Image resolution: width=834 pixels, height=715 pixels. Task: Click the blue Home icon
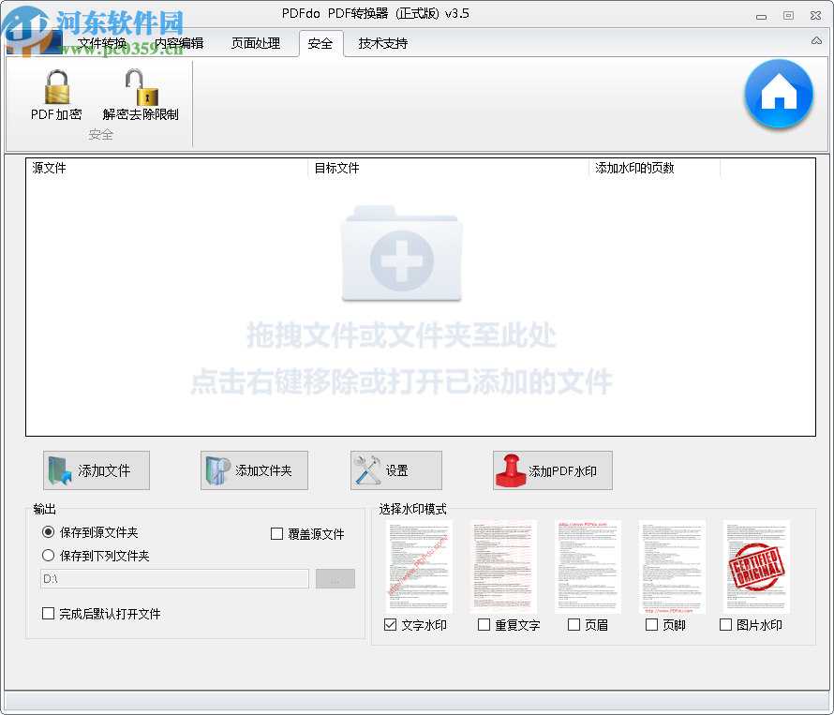click(779, 95)
